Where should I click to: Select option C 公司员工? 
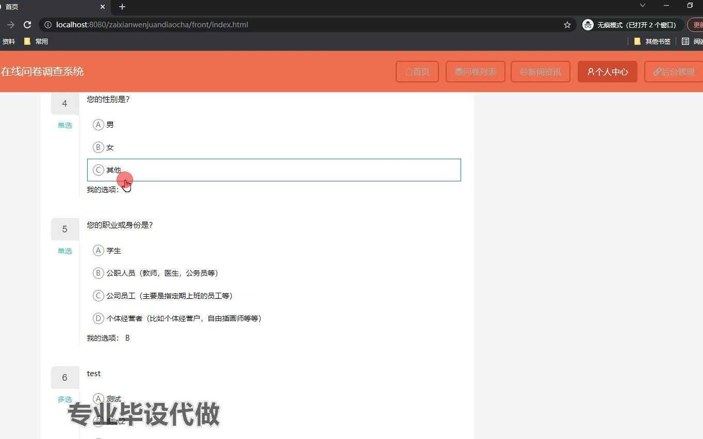274,296
